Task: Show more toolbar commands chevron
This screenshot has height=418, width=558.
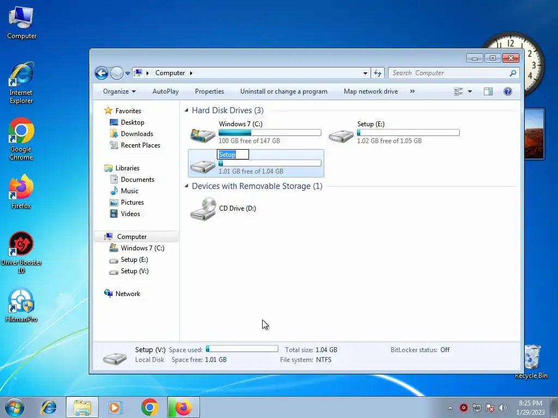Action: (x=413, y=91)
